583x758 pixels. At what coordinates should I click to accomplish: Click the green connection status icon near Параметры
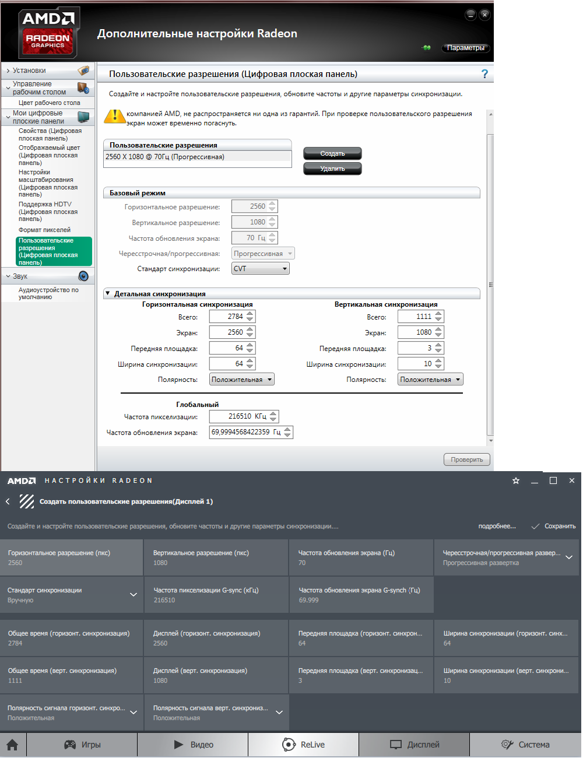427,48
